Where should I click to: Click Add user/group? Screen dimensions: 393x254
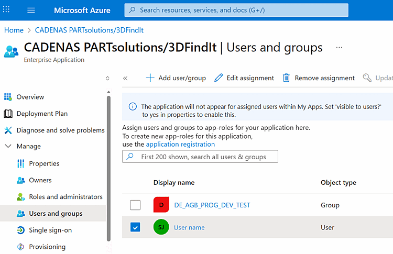click(x=176, y=78)
